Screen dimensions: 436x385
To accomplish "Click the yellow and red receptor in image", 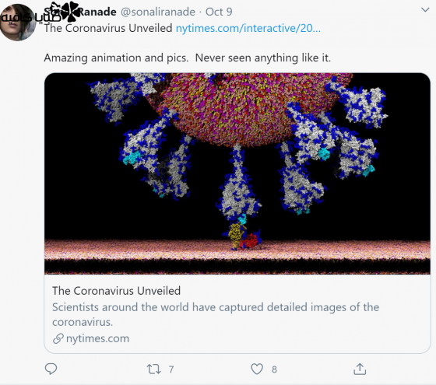I will (244, 236).
